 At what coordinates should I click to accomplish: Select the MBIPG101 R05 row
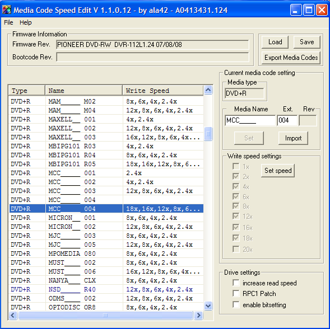tap(106, 164)
